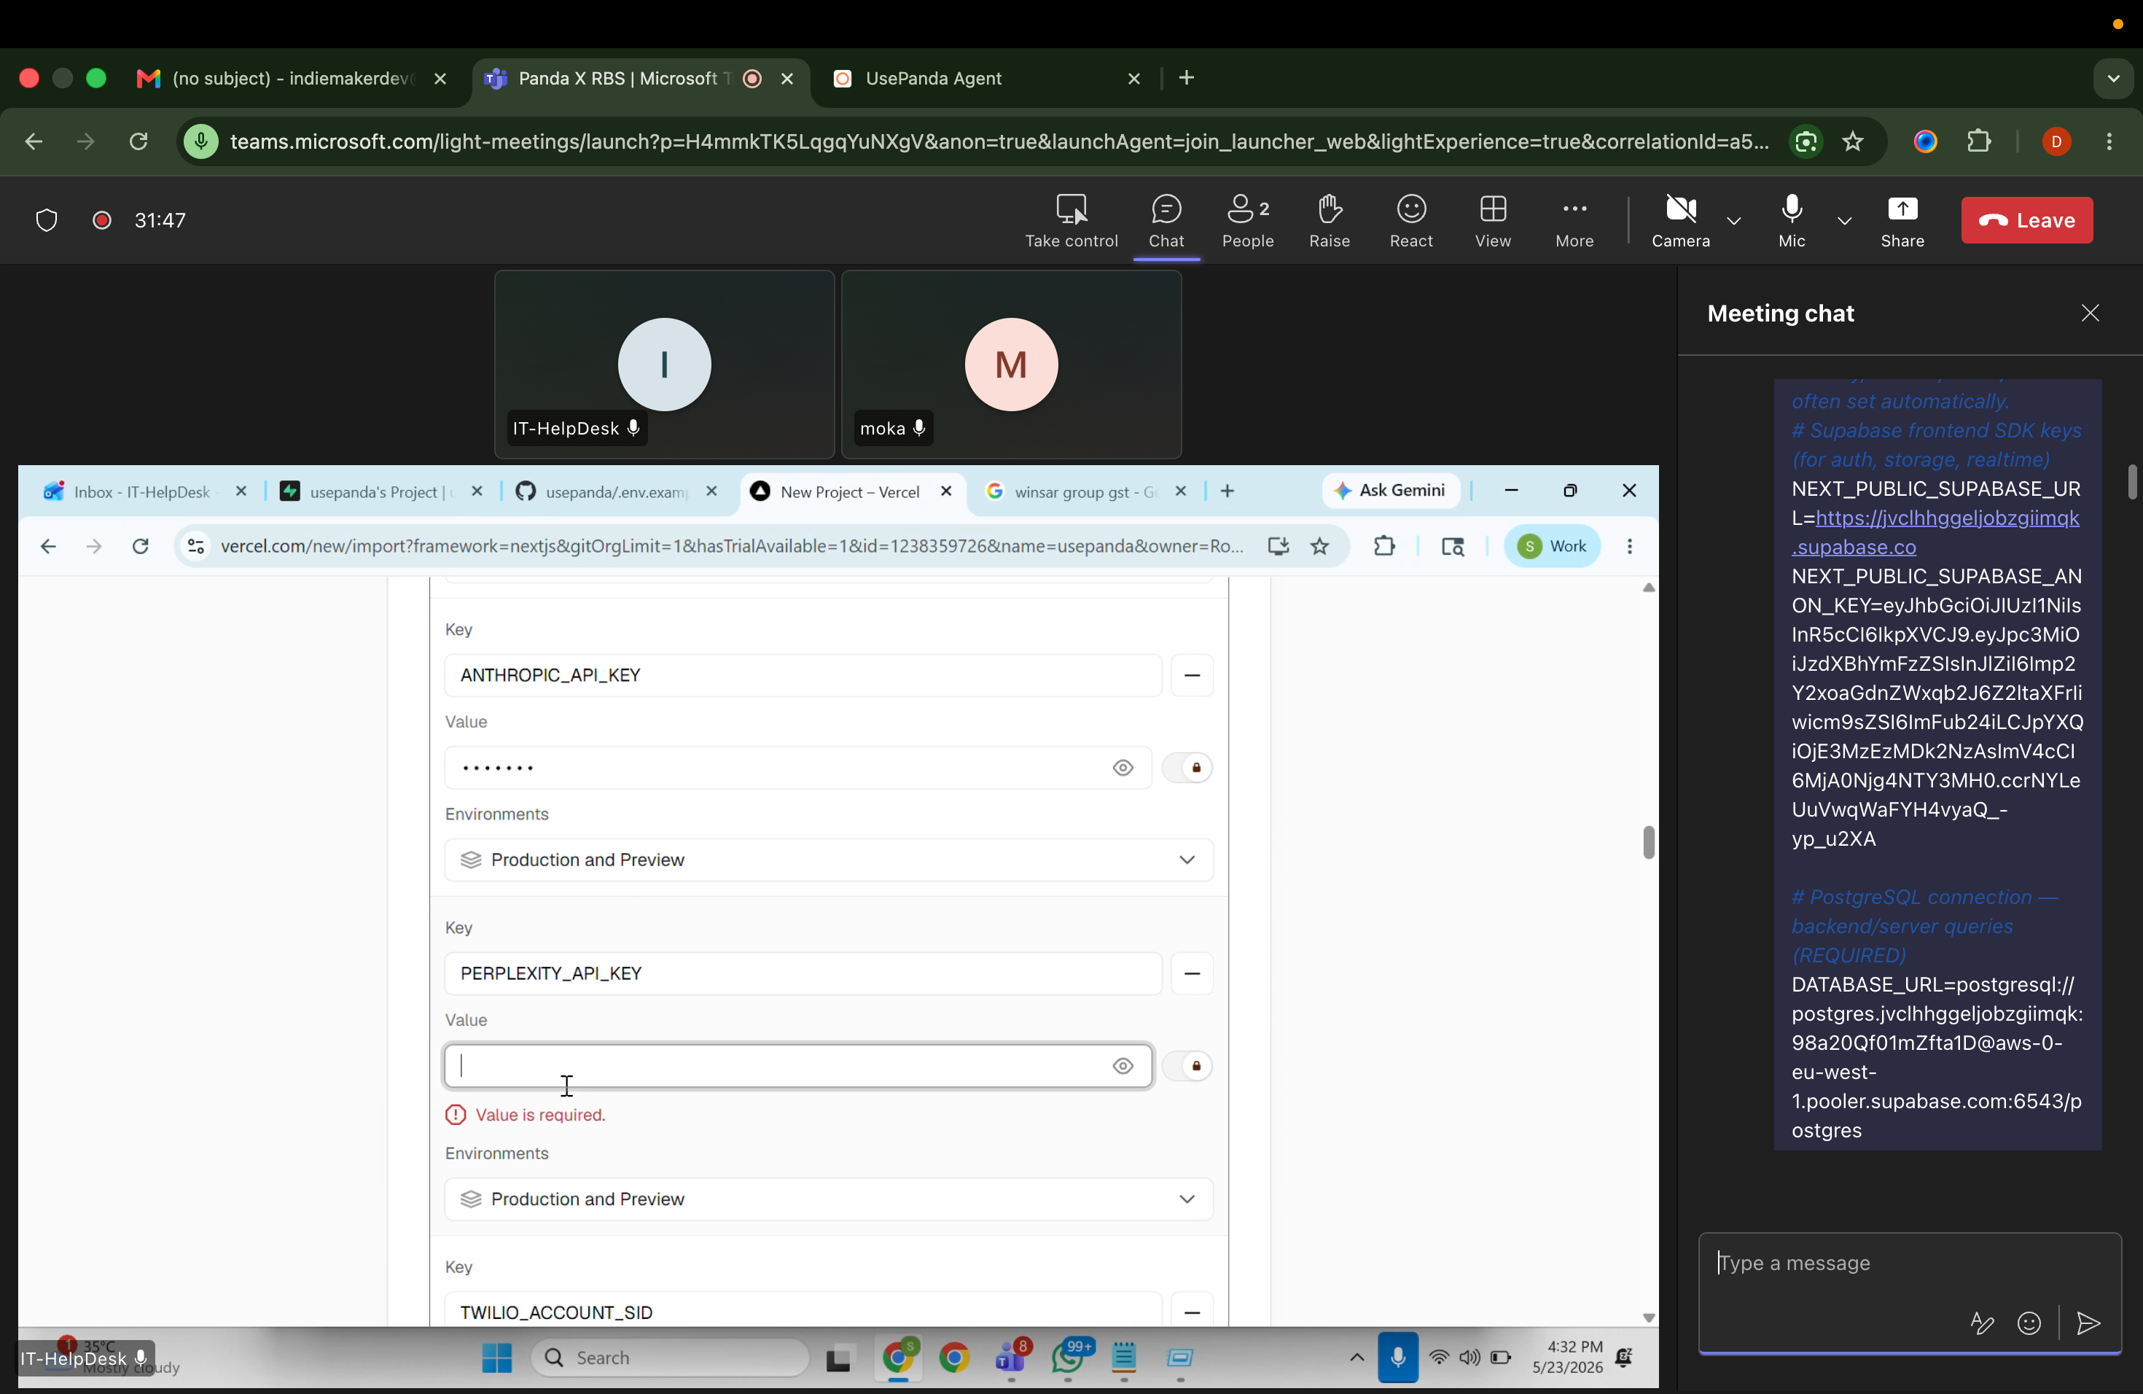Close the Meeting chat panel
Viewport: 2143px width, 1394px height.
coord(2089,314)
